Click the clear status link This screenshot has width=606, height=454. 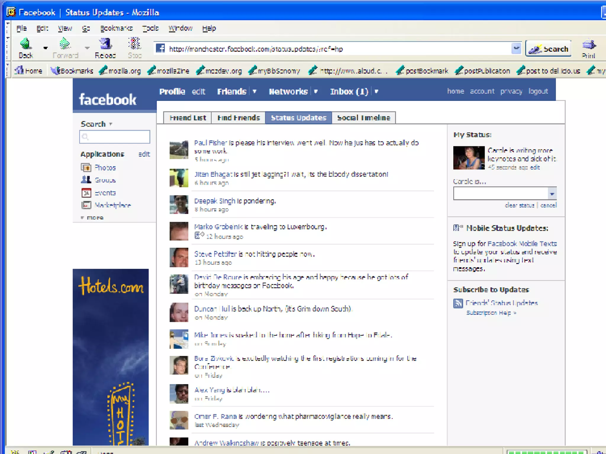click(519, 205)
